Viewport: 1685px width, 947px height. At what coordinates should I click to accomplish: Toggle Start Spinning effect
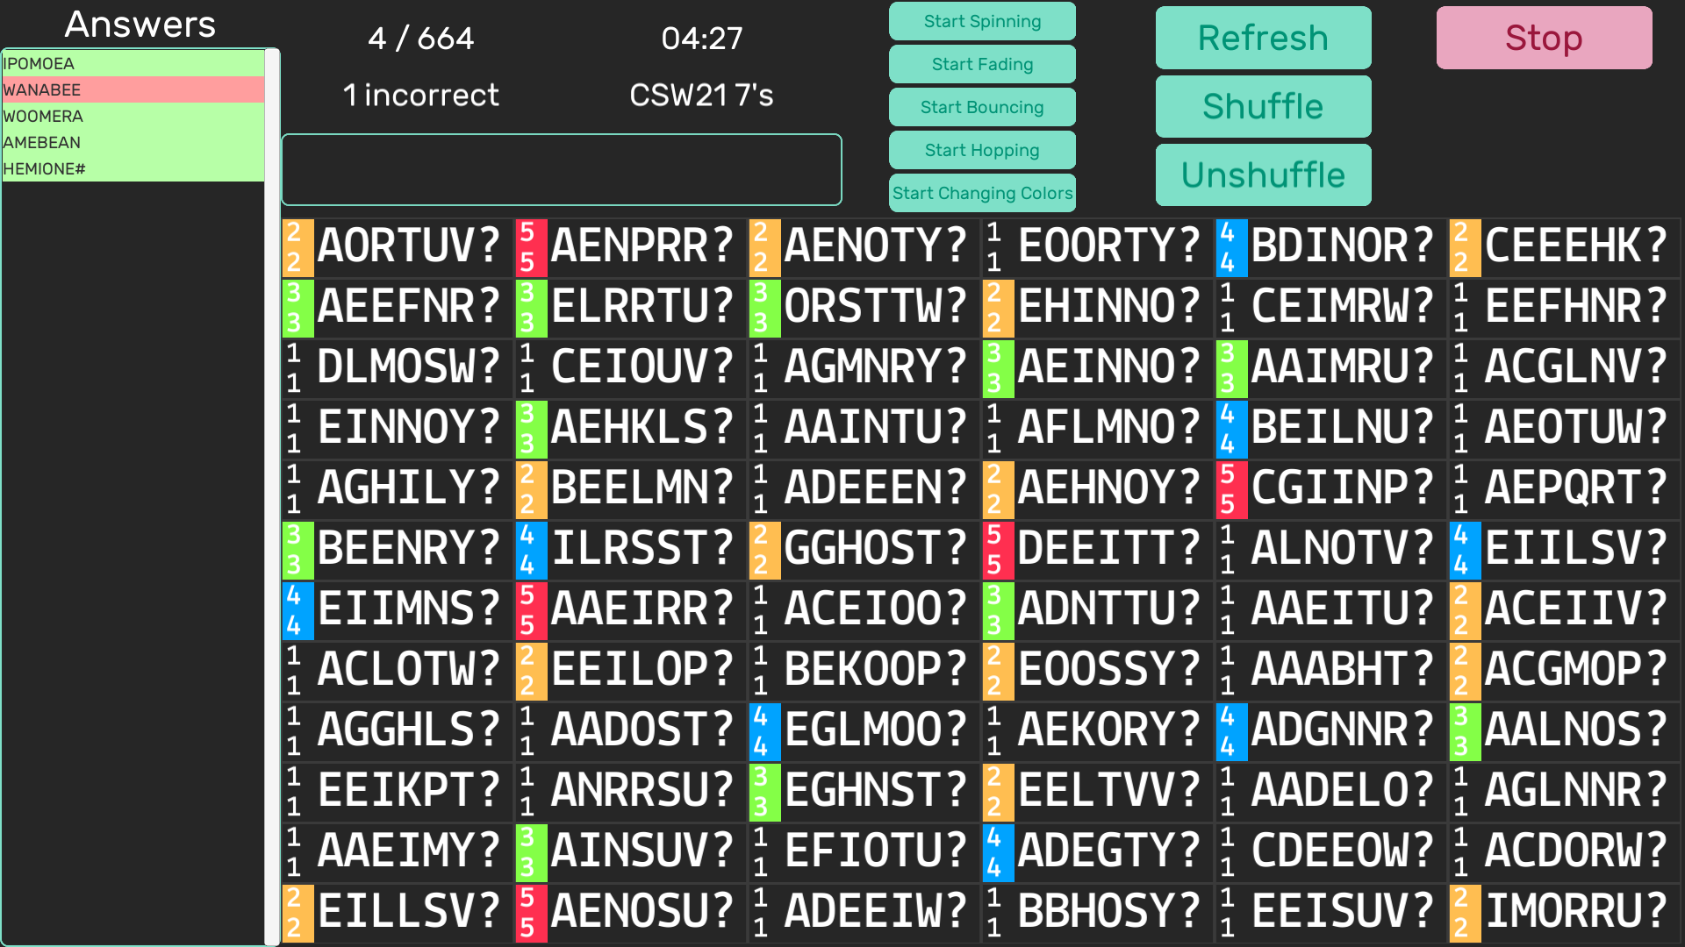pos(982,21)
